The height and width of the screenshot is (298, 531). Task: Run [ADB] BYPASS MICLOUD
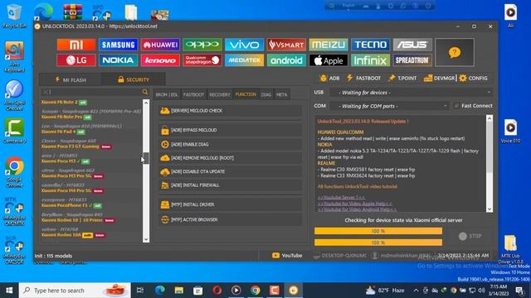231,130
